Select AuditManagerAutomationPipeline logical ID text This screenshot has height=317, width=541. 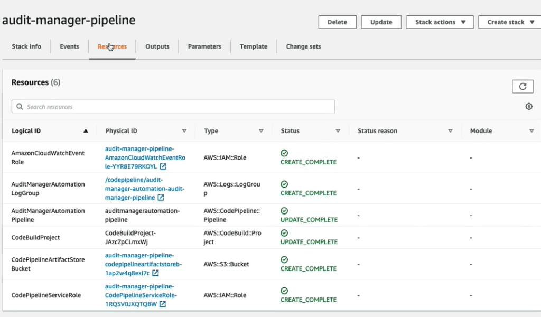(x=48, y=215)
